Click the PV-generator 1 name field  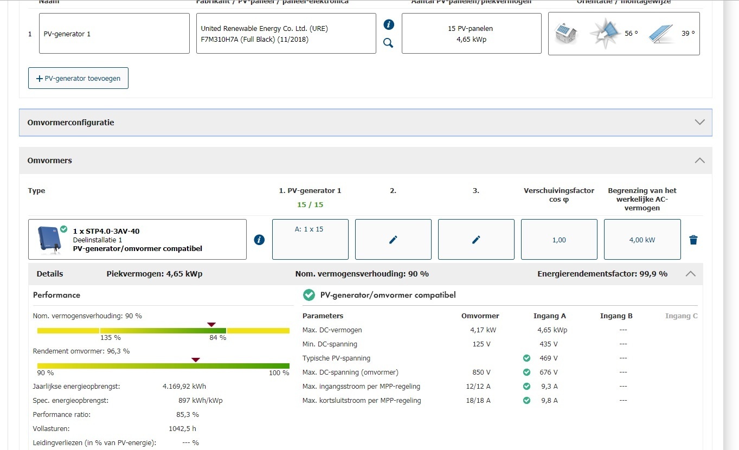[x=114, y=34]
